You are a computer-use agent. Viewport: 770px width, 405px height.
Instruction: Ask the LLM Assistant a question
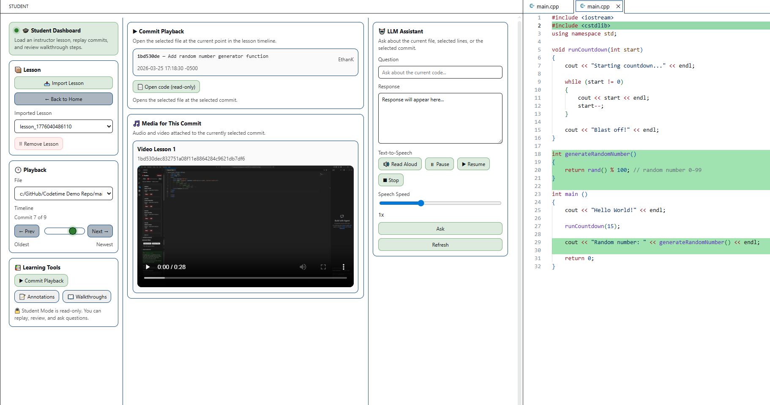tap(440, 228)
